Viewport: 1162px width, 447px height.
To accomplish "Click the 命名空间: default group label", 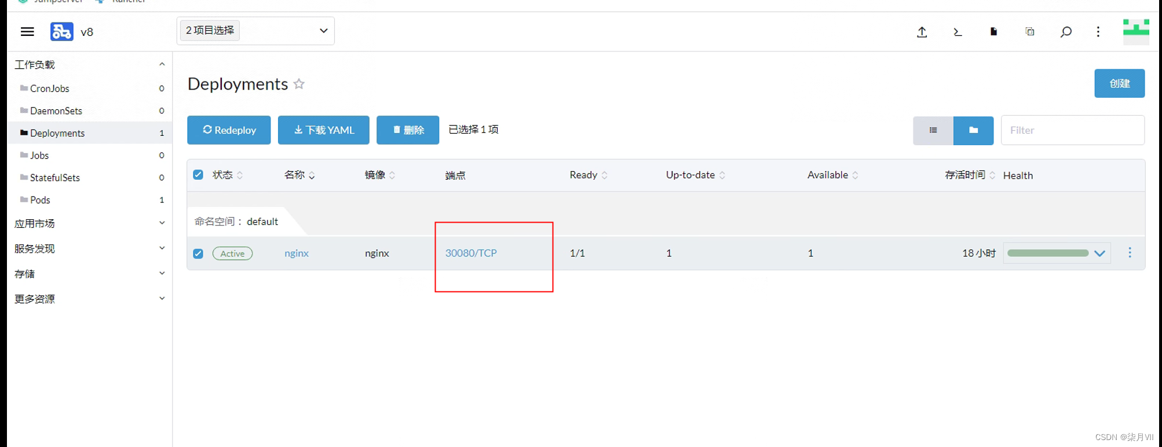I will tap(236, 221).
